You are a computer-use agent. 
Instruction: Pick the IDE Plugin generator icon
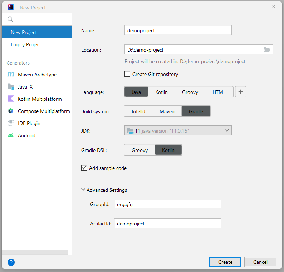11,123
